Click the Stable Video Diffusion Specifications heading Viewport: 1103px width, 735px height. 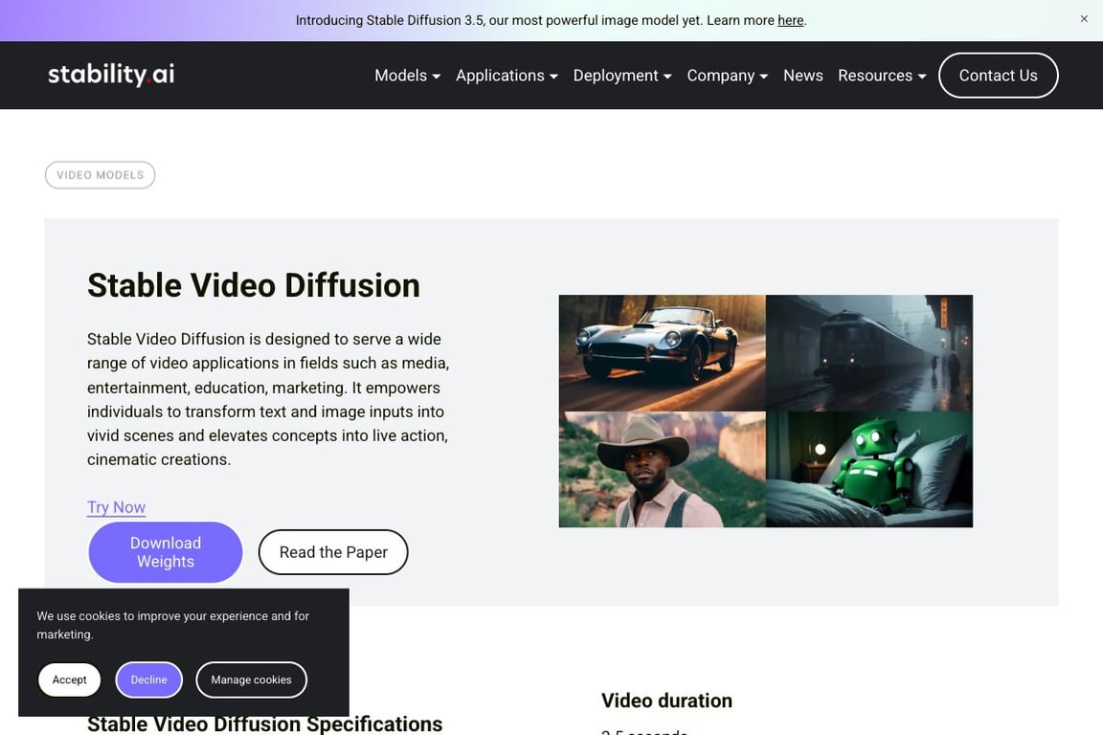(x=264, y=724)
